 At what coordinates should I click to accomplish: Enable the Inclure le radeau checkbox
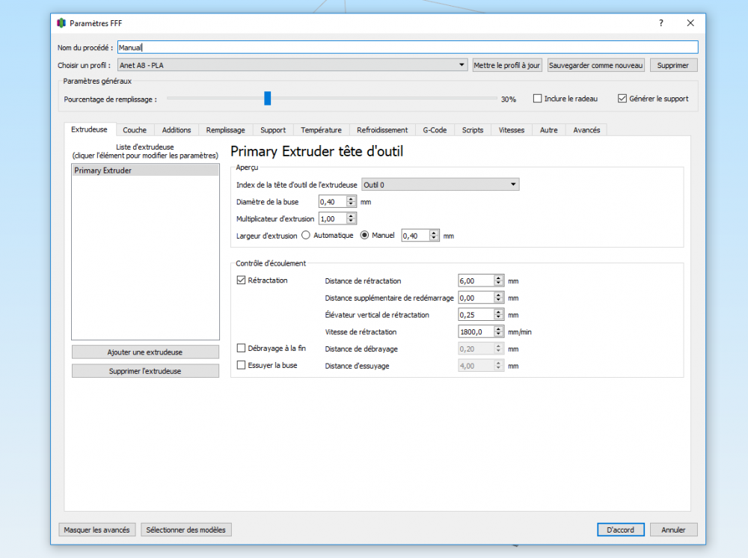537,98
